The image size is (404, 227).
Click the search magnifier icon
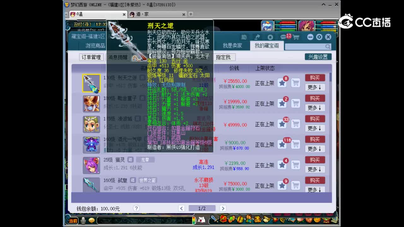(x=328, y=47)
